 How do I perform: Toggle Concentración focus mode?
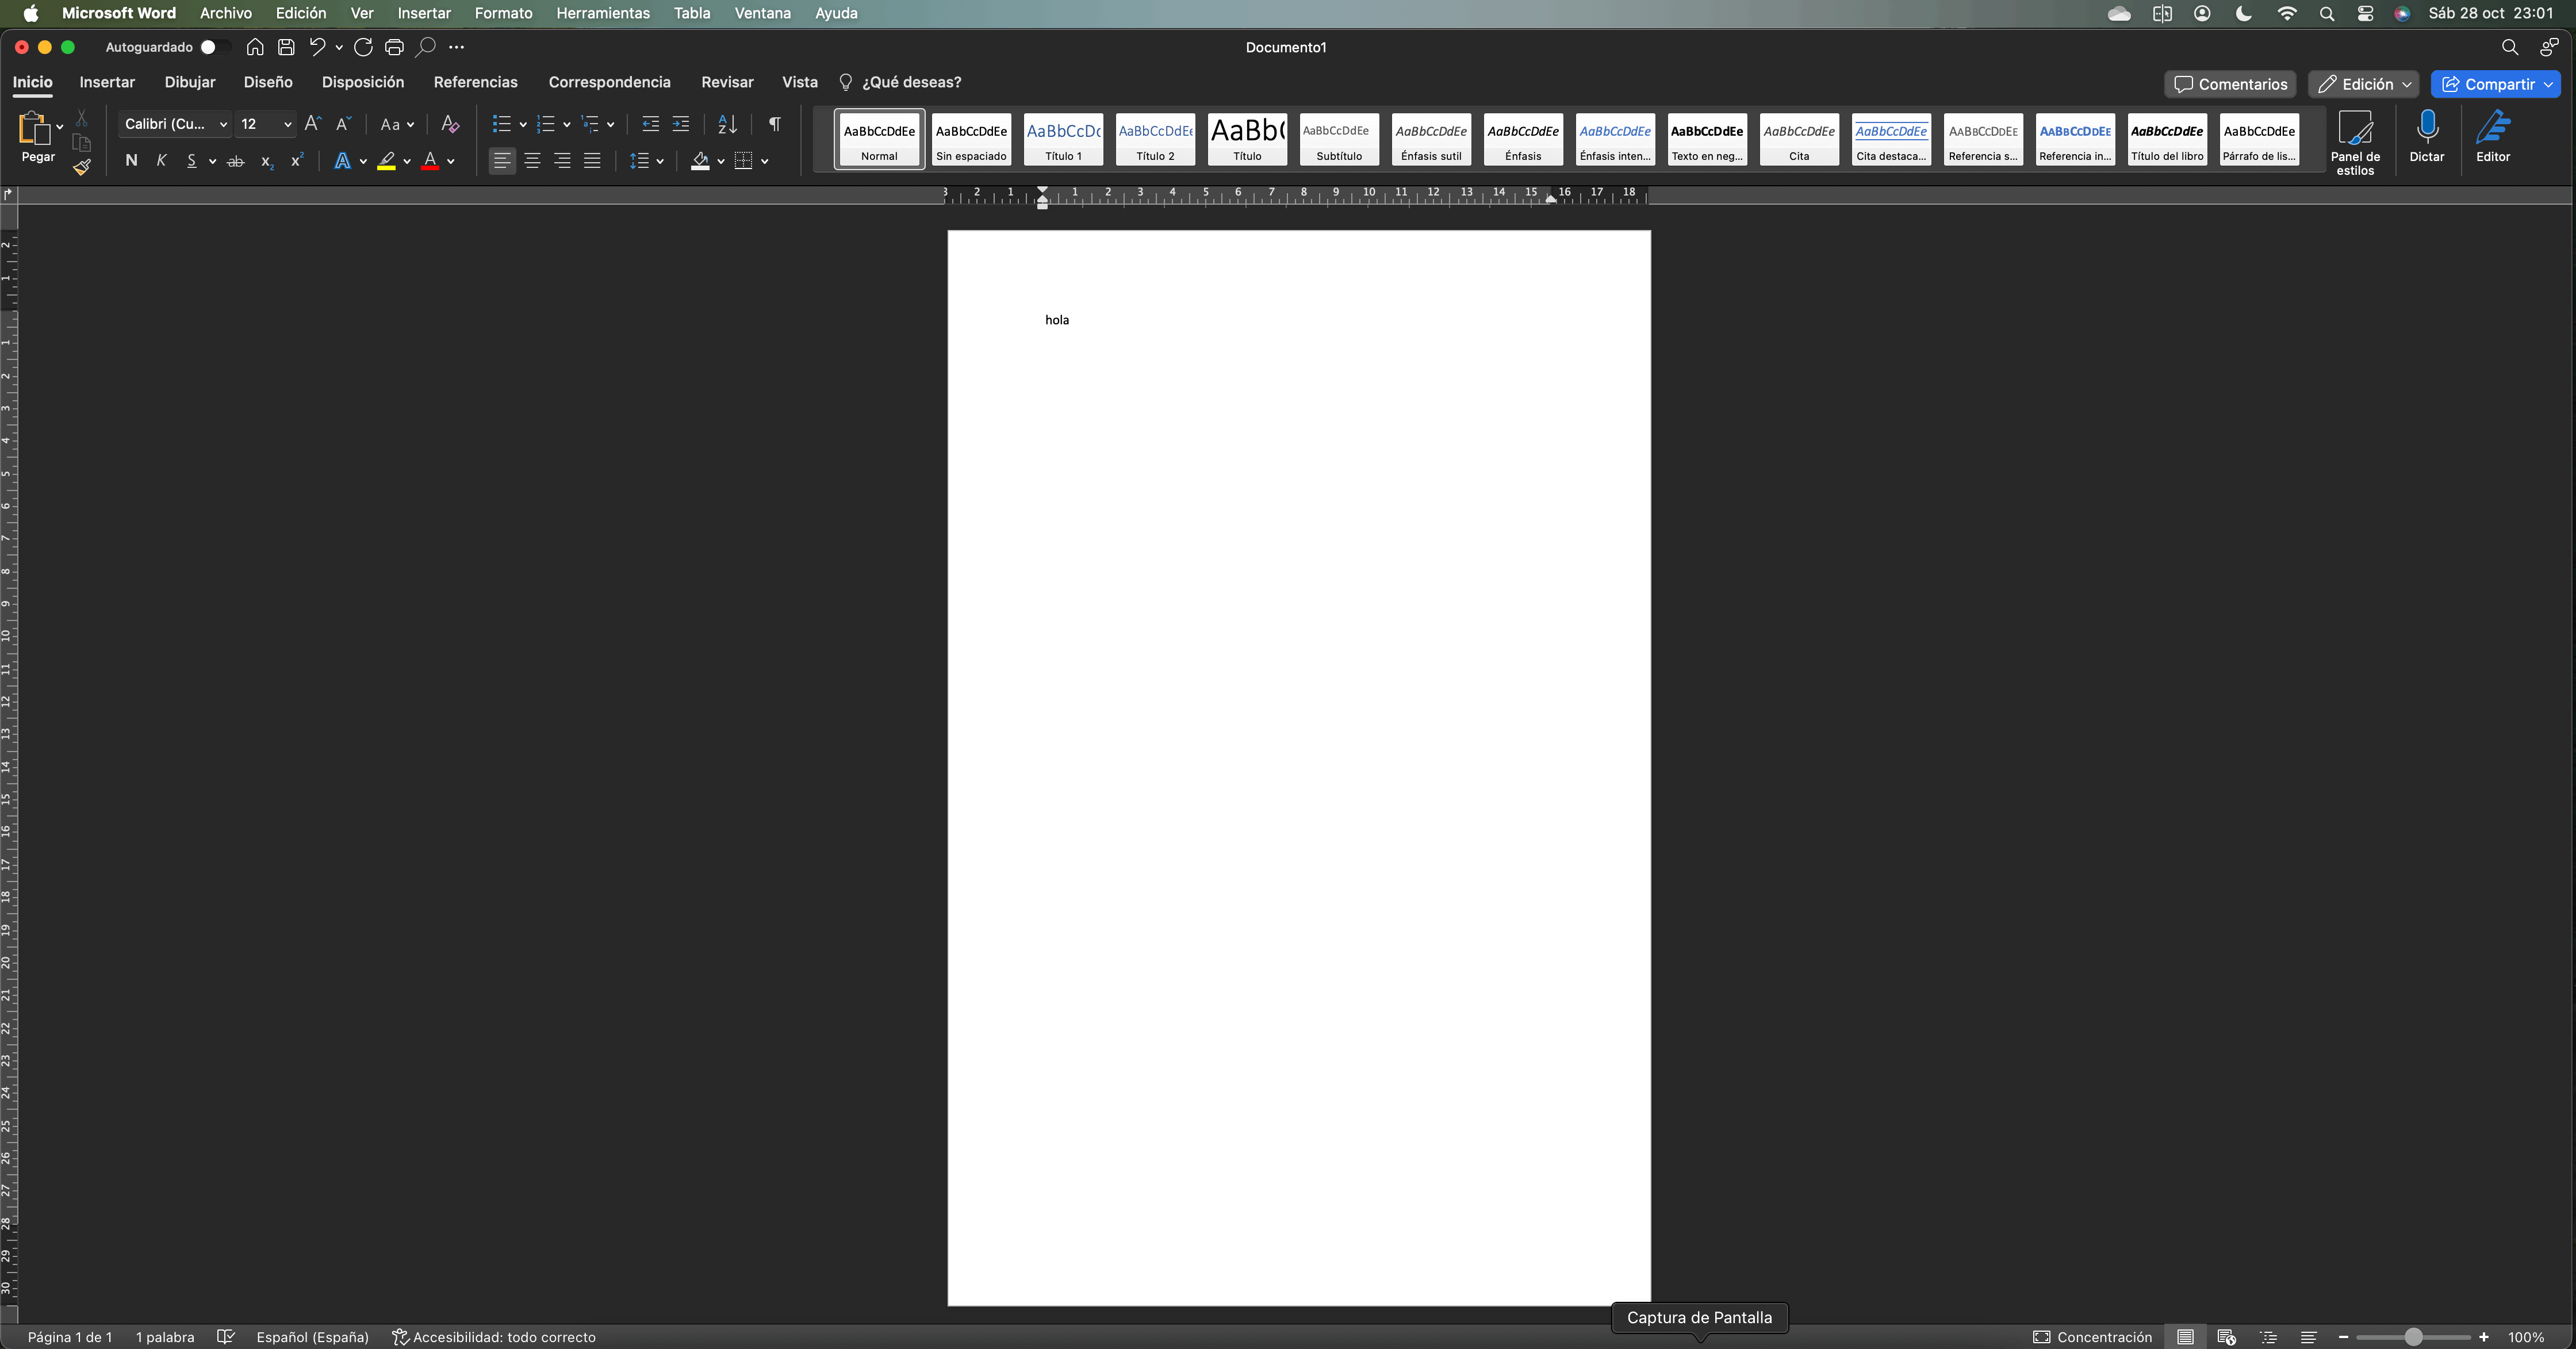click(x=2092, y=1337)
